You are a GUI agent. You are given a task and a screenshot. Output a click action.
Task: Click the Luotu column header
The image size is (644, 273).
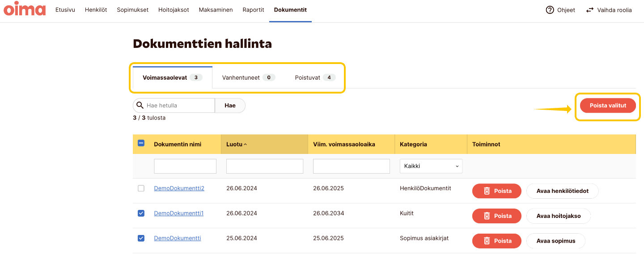click(x=264, y=144)
